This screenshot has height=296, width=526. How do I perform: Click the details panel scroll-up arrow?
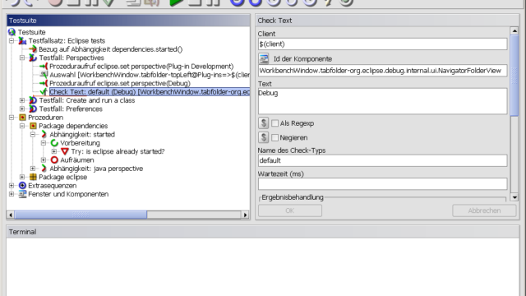coord(514,31)
